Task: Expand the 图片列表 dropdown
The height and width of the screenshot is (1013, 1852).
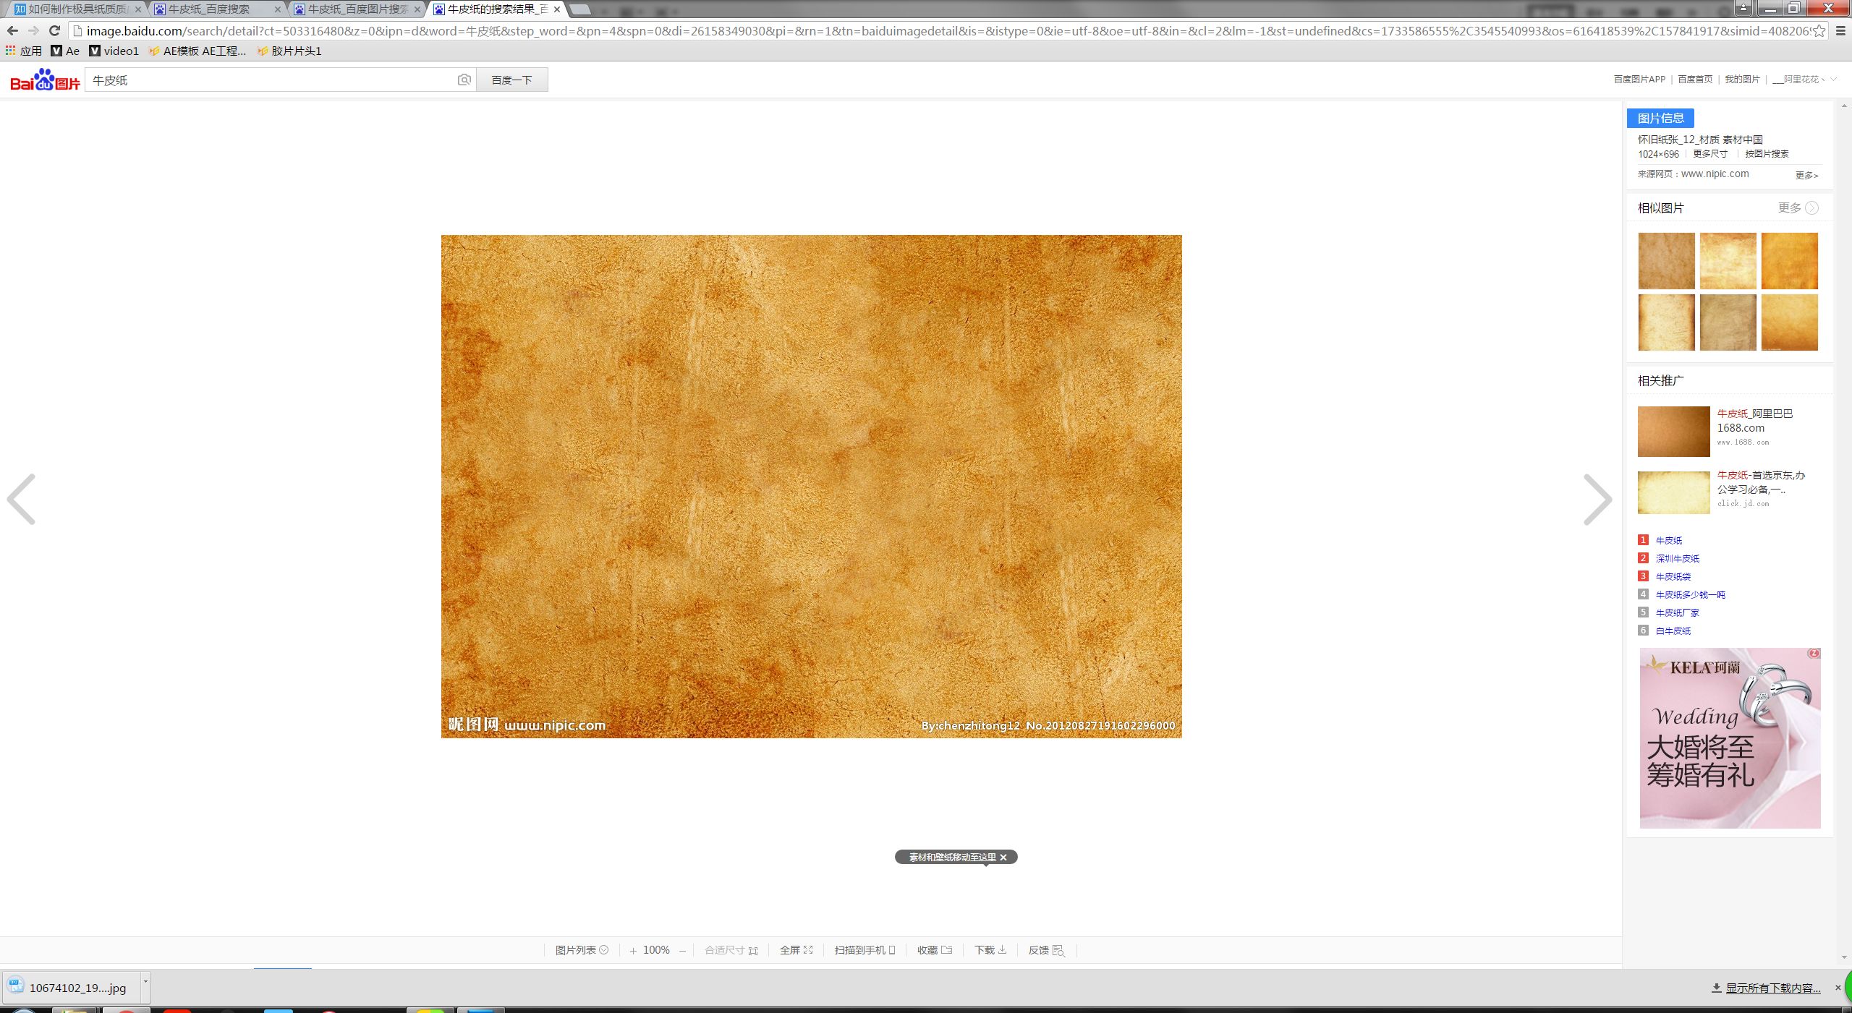Action: [x=582, y=950]
